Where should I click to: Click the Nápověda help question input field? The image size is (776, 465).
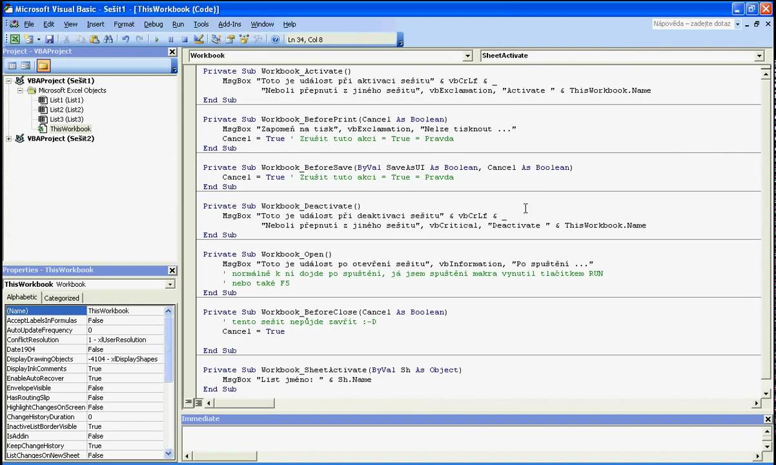click(693, 24)
